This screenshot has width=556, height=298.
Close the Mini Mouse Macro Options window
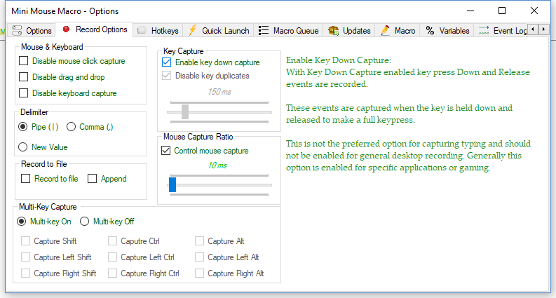[x=534, y=11]
